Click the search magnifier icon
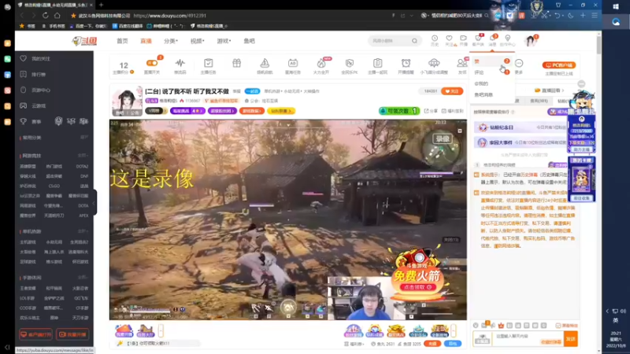The image size is (630, 354). (x=415, y=41)
